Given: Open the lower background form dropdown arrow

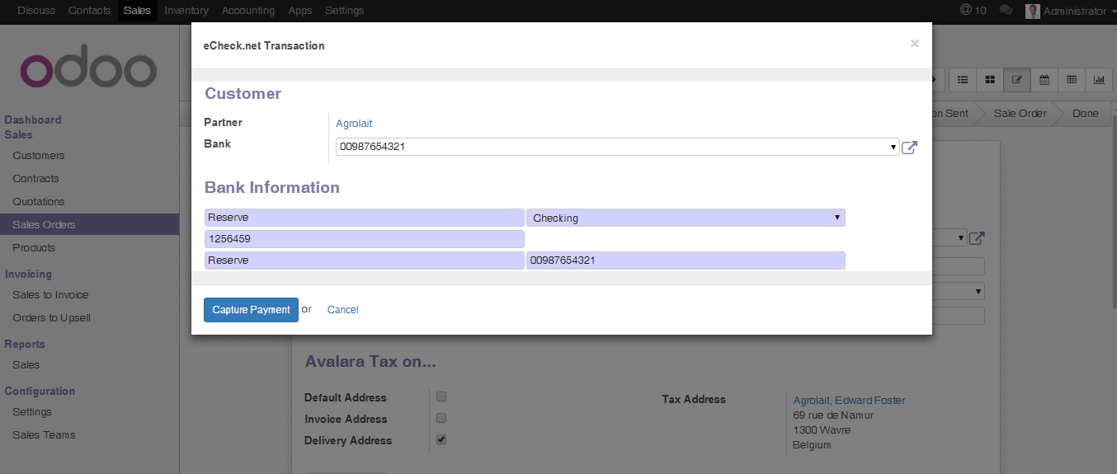Looking at the screenshot, I should point(979,291).
